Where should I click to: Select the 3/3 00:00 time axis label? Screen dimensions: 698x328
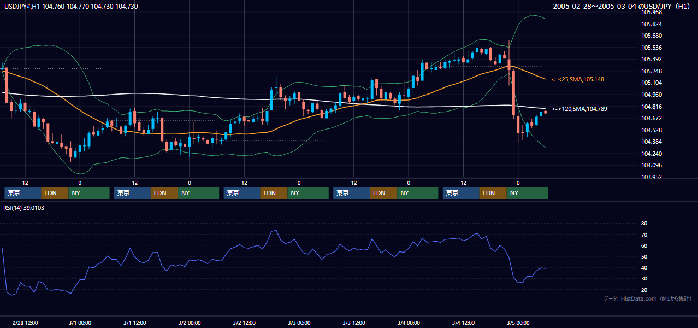299,323
